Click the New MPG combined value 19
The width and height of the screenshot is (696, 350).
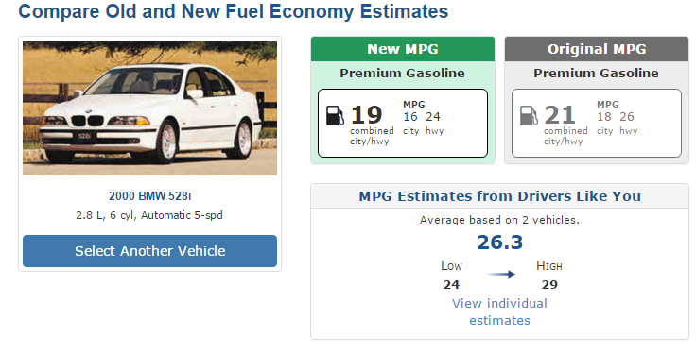366,115
